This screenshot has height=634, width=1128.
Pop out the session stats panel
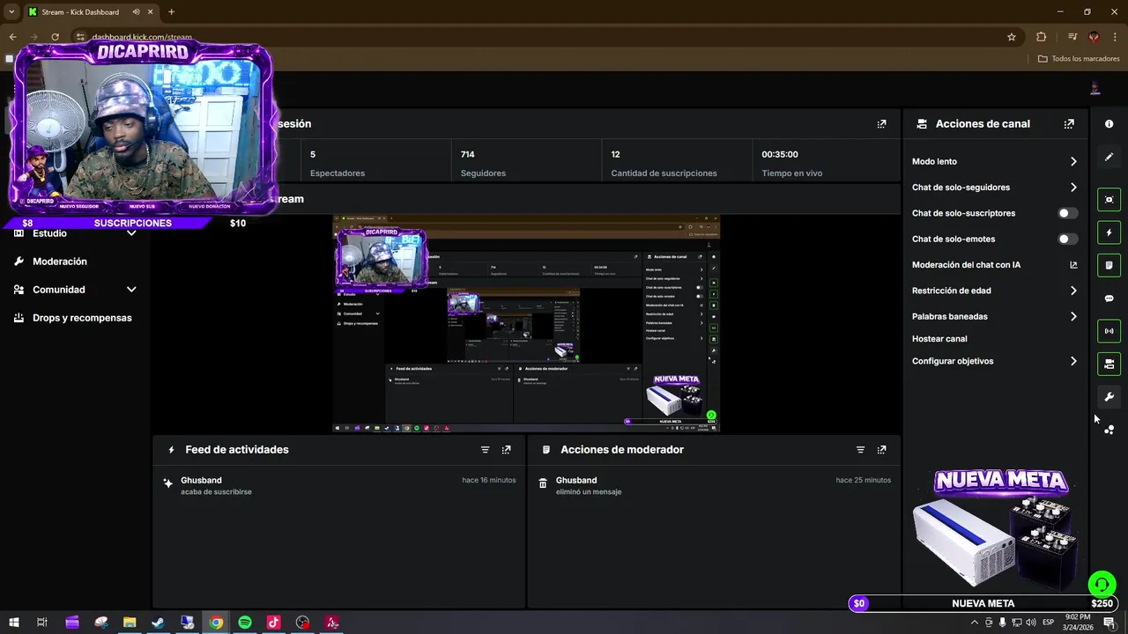(x=881, y=124)
